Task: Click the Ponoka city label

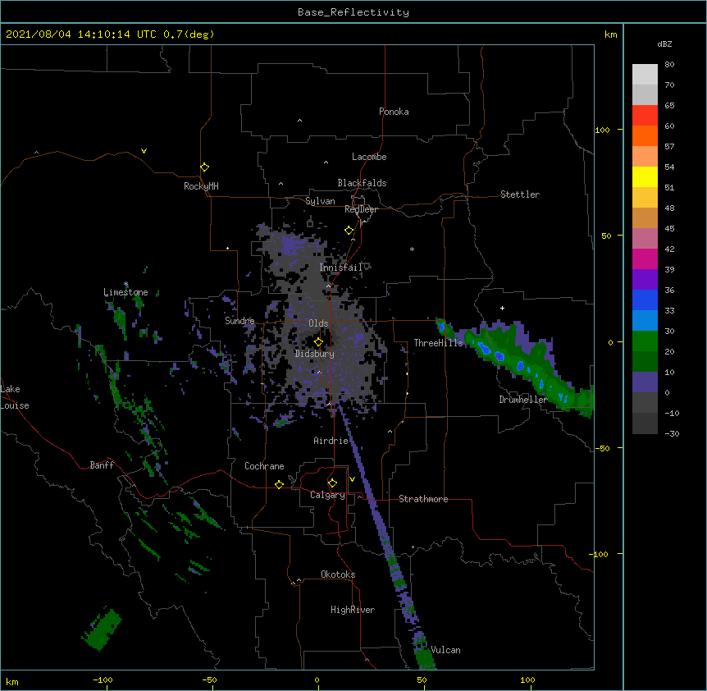Action: click(x=394, y=112)
